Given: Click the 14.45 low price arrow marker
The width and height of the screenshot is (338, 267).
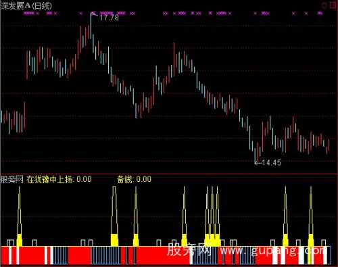Looking at the screenshot, I should click(x=268, y=162).
